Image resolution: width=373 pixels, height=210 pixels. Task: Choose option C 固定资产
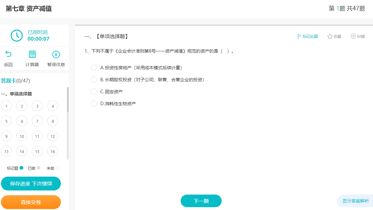coord(94,91)
